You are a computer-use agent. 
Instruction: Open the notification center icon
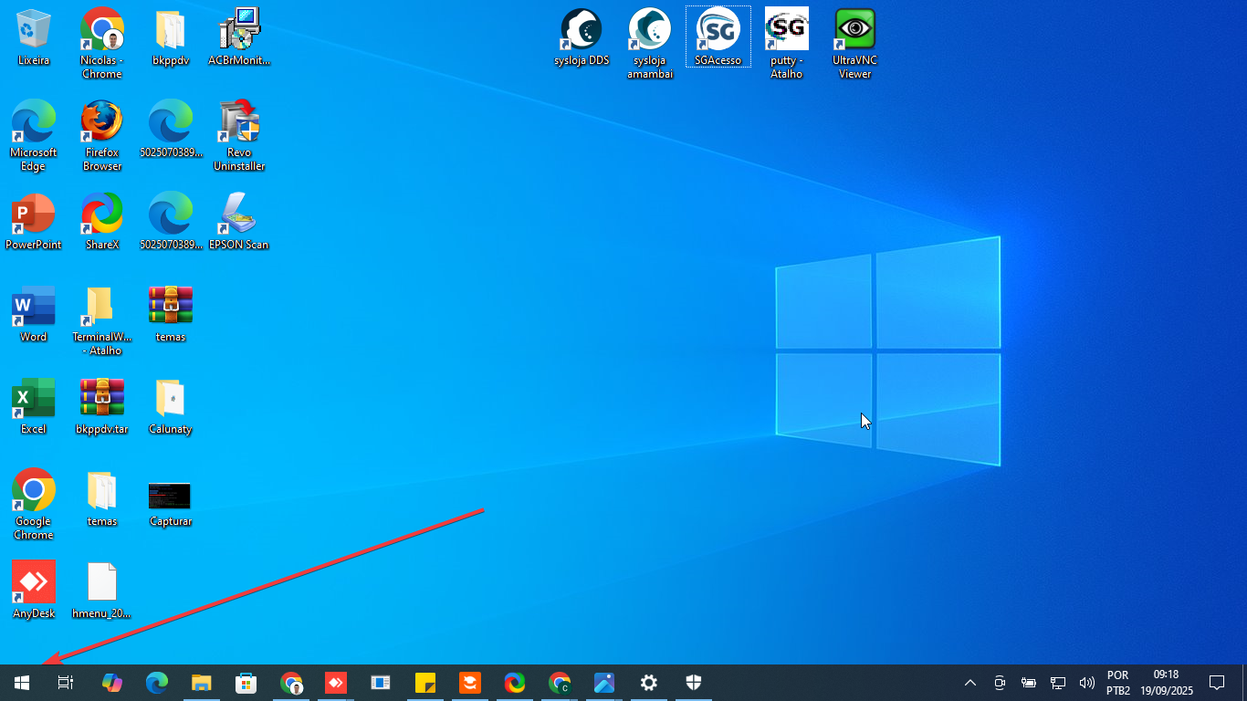click(x=1216, y=683)
